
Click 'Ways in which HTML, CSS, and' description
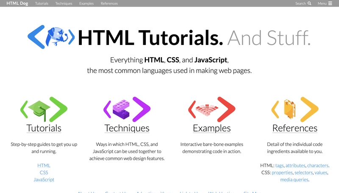(127, 144)
